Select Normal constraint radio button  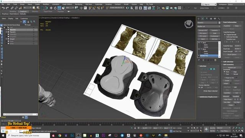click(232, 74)
